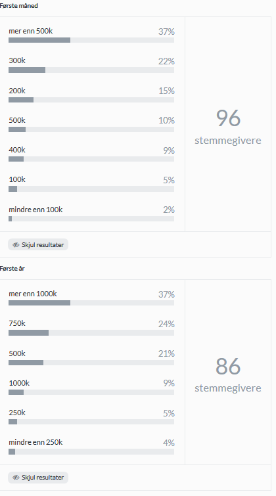Click the Første måned heading
The image size is (276, 496).
[x=19, y=6]
